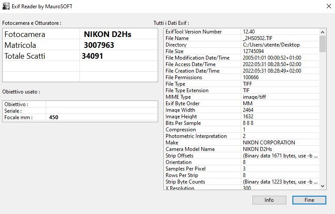Select the Photometric Interpretation row
The image size is (335, 214).
click(242, 136)
